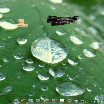The image size is (104, 104).
Task: Launch Firefox from the dock
Action: pos(69,101)
